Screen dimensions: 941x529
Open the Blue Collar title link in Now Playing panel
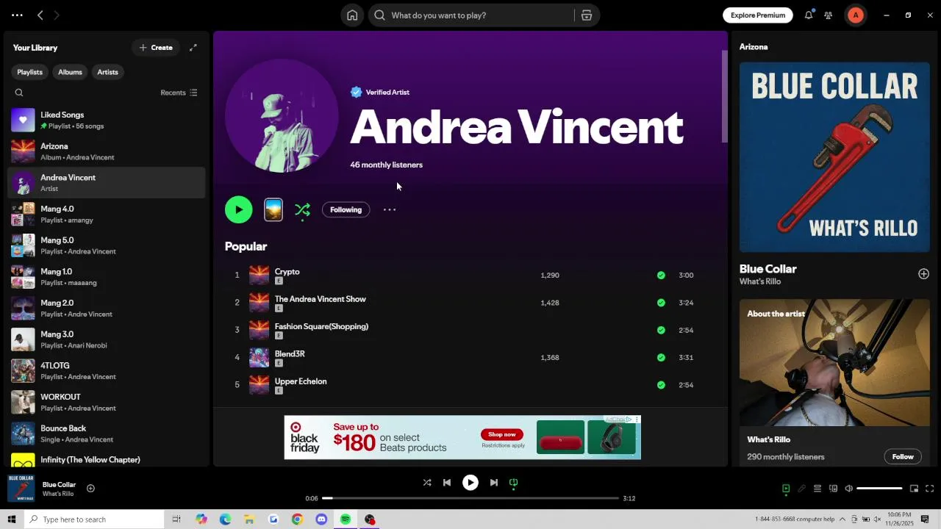tap(768, 269)
